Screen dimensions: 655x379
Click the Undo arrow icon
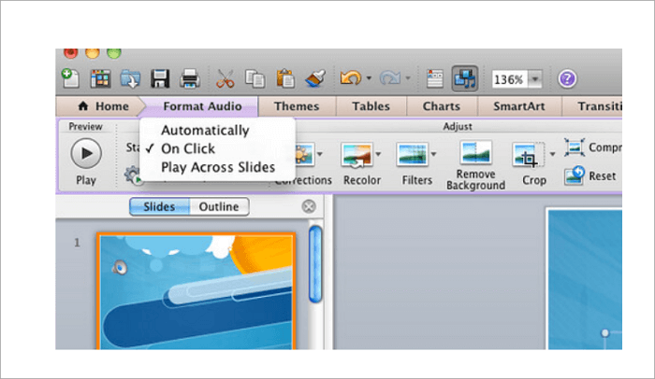351,78
